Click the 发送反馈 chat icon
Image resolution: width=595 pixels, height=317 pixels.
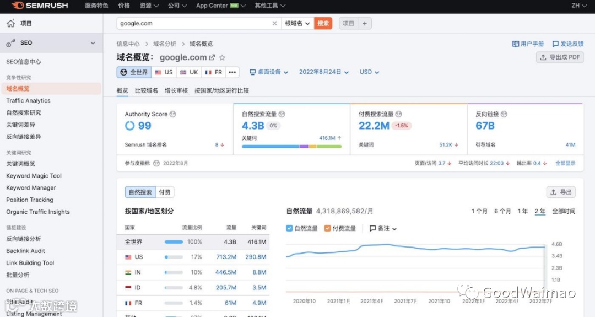coord(555,44)
